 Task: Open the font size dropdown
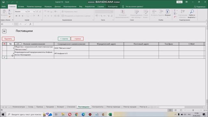34,12
